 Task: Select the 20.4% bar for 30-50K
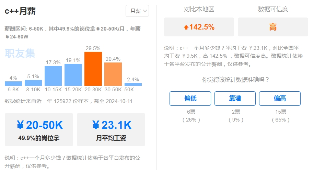113,74
